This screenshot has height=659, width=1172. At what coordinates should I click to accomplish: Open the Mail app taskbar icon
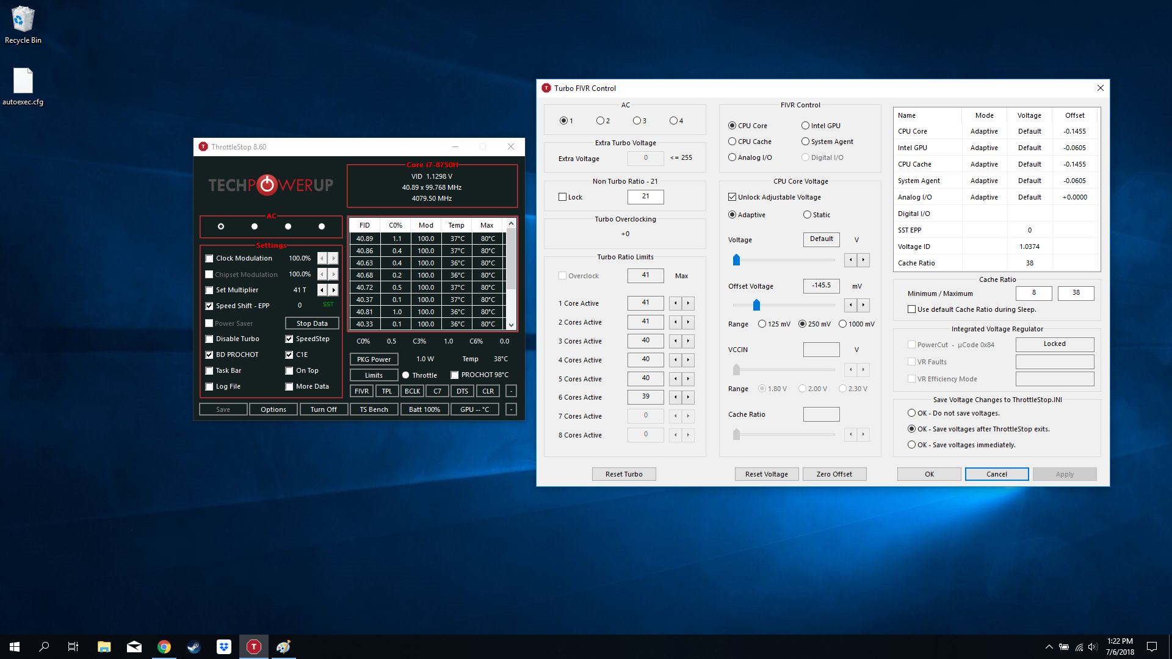click(134, 647)
